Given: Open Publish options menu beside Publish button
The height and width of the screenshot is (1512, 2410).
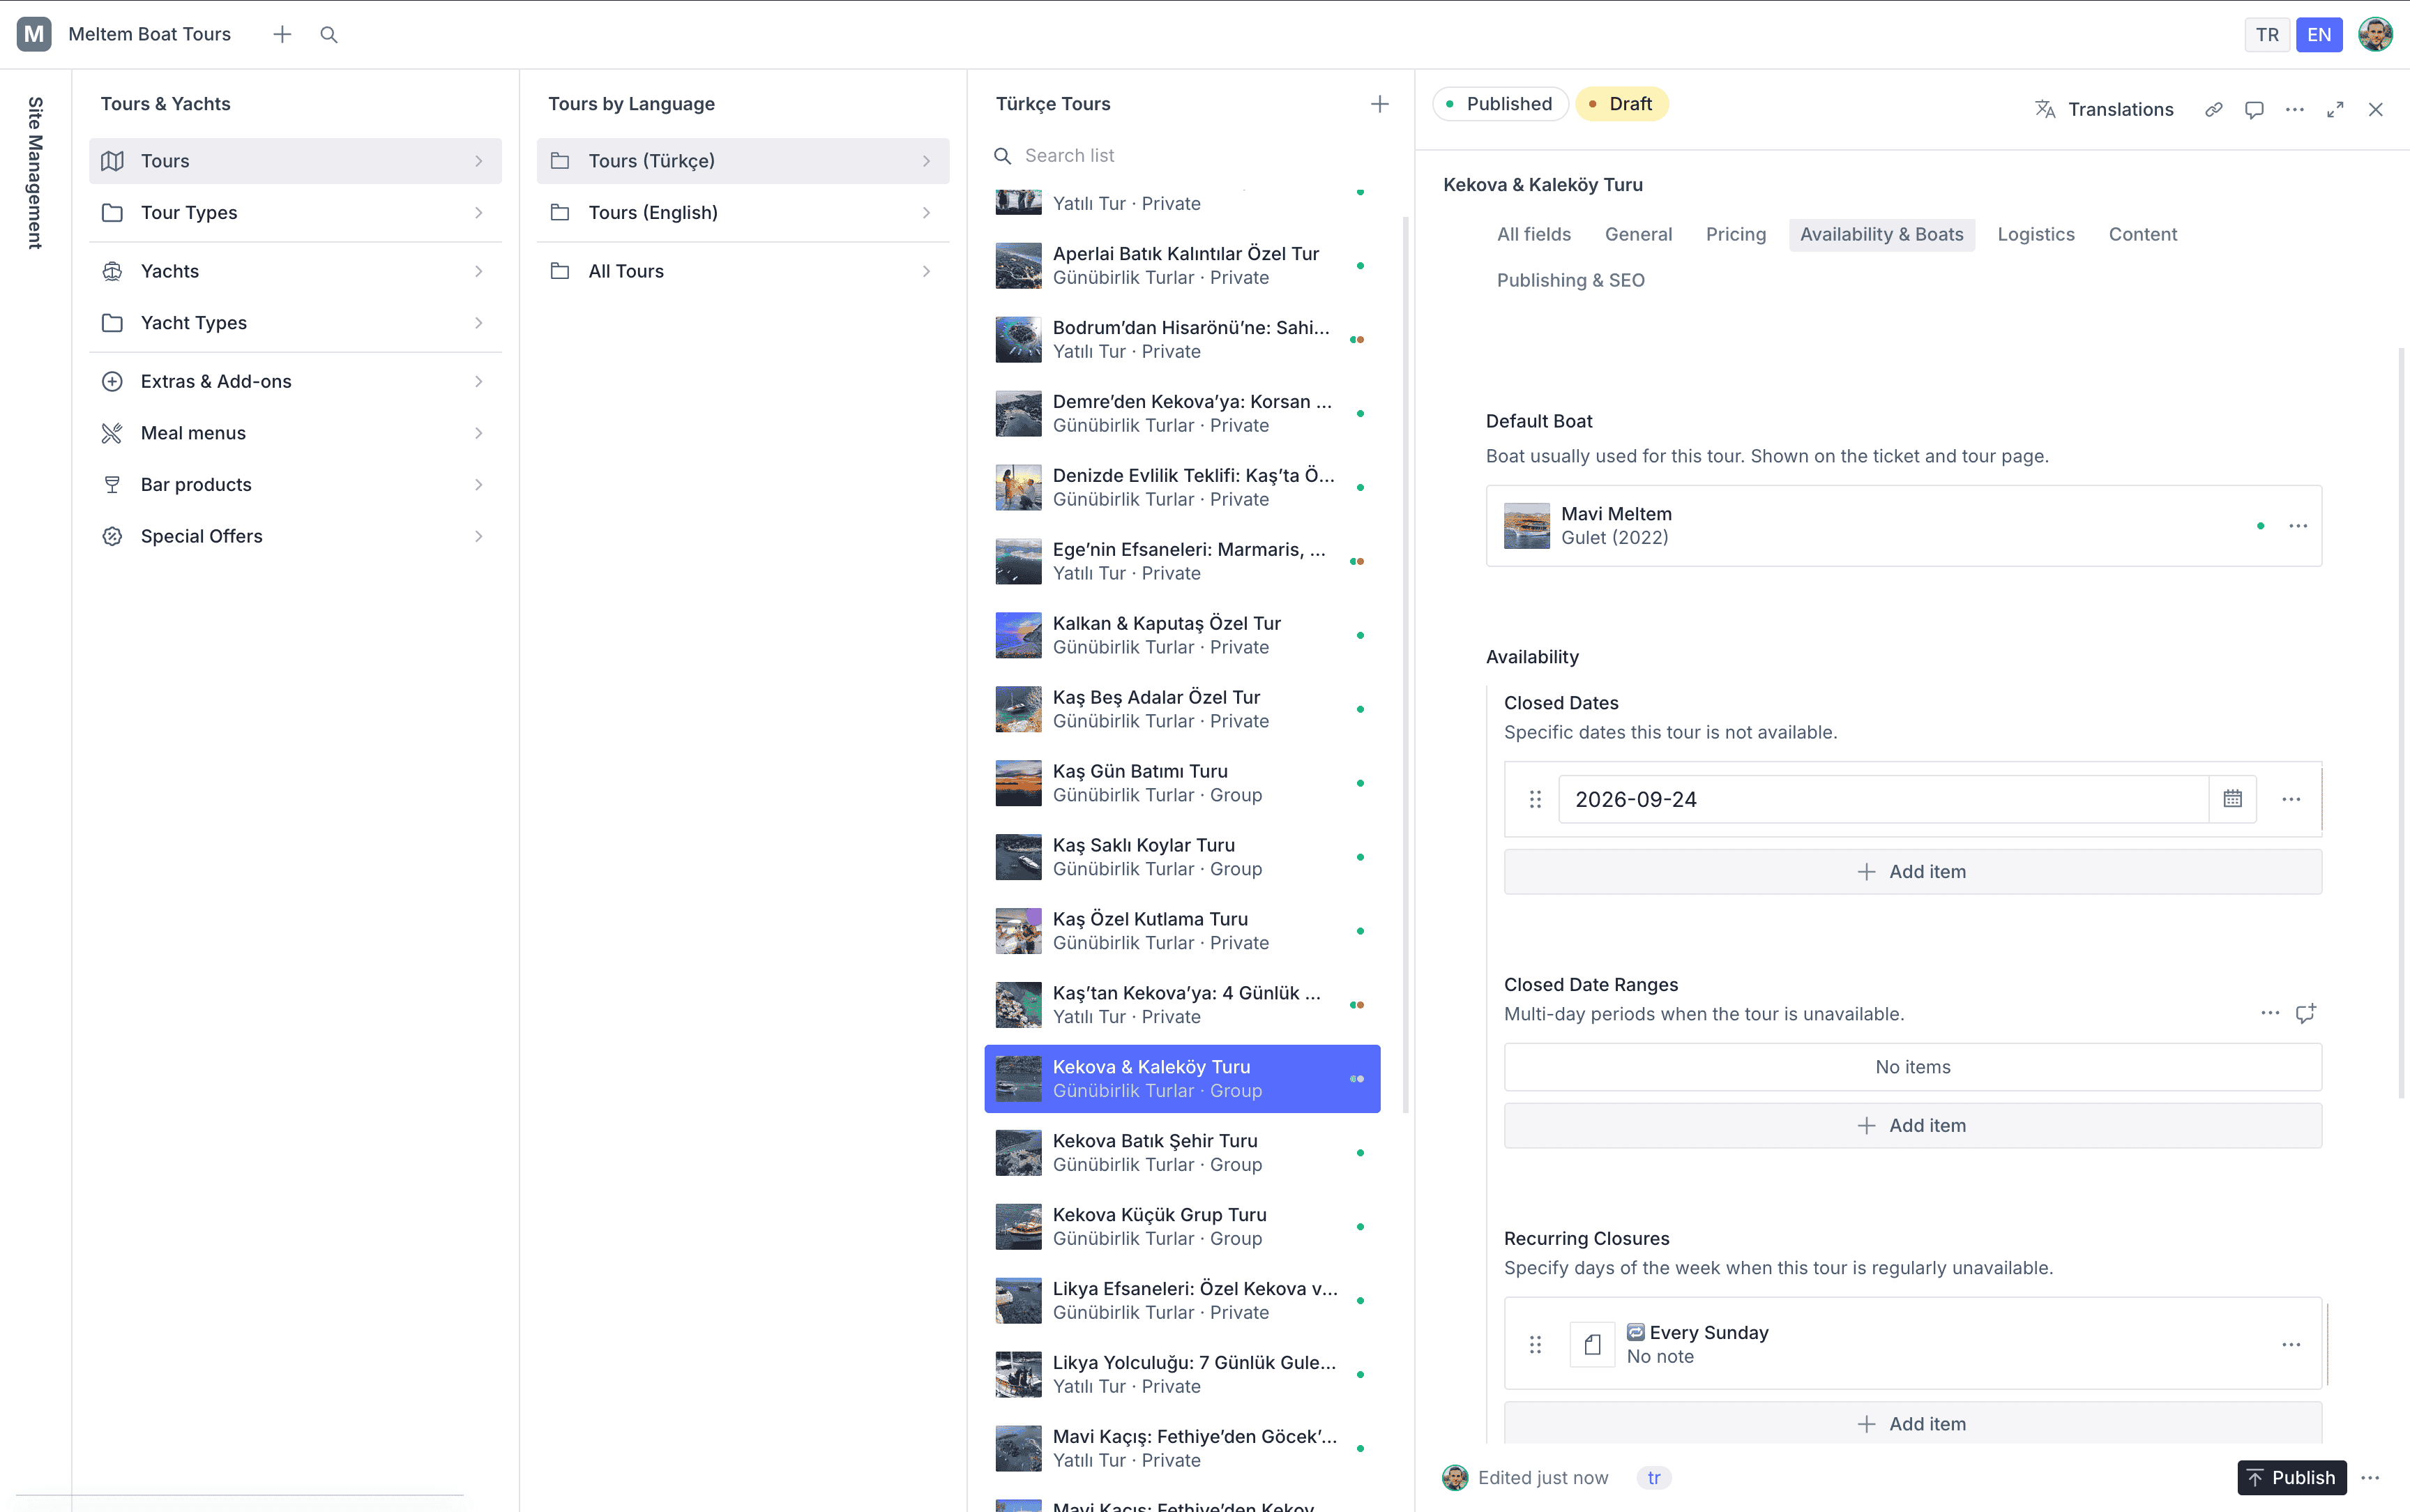Looking at the screenshot, I should coord(2370,1478).
